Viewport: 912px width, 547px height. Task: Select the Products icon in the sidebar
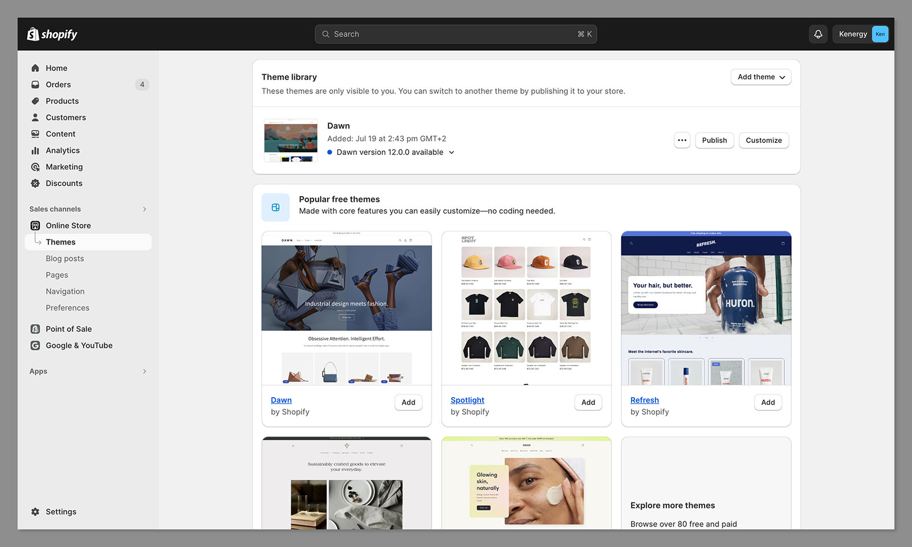[x=35, y=101]
